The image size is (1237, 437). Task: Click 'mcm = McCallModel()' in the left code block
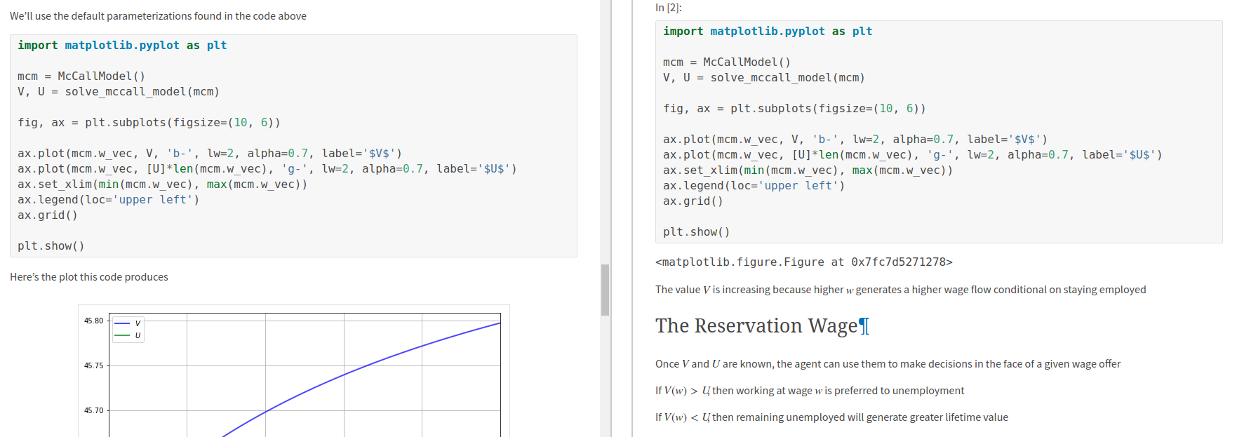[81, 76]
